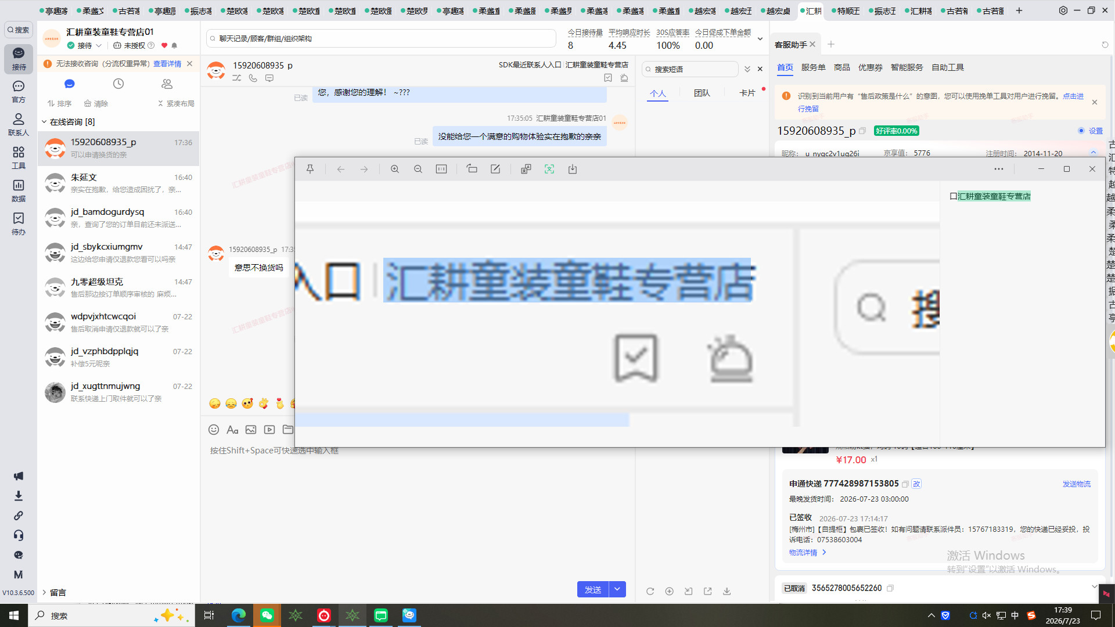Viewport: 1115px width, 627px height.
Task: Open font settings with the Aa icon
Action: 232,430
